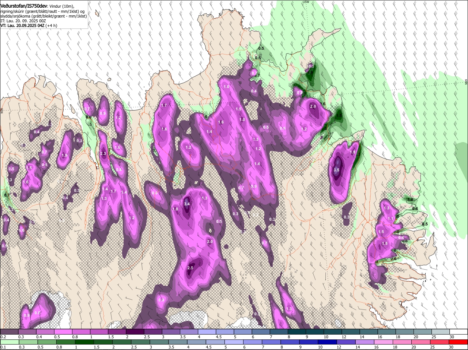
Task: Select the dark teal snow swatch between 8 and 9
Action: pos(296,332)
